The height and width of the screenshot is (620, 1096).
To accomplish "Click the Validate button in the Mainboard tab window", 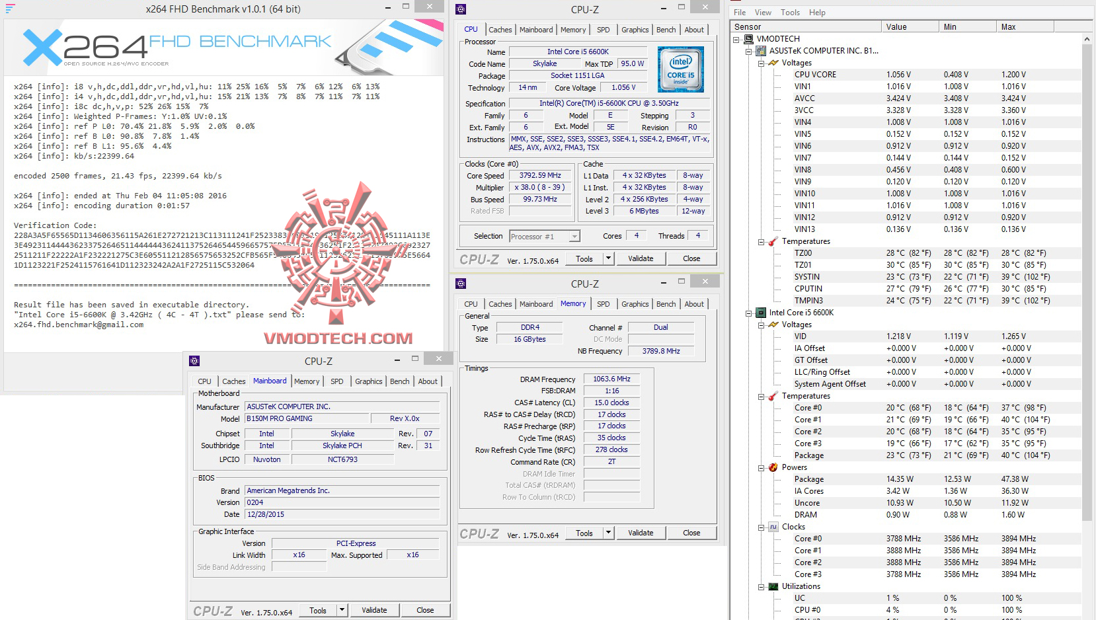I will [374, 610].
